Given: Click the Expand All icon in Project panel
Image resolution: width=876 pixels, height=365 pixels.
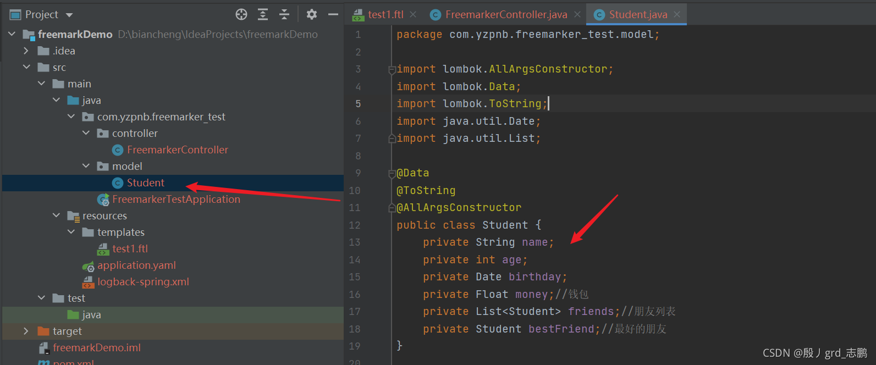Looking at the screenshot, I should (263, 14).
